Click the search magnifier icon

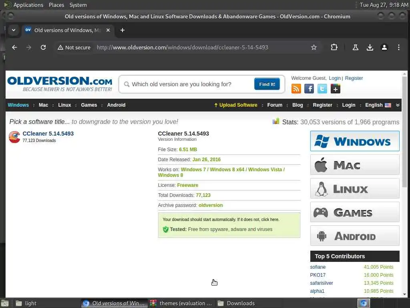pos(127,84)
